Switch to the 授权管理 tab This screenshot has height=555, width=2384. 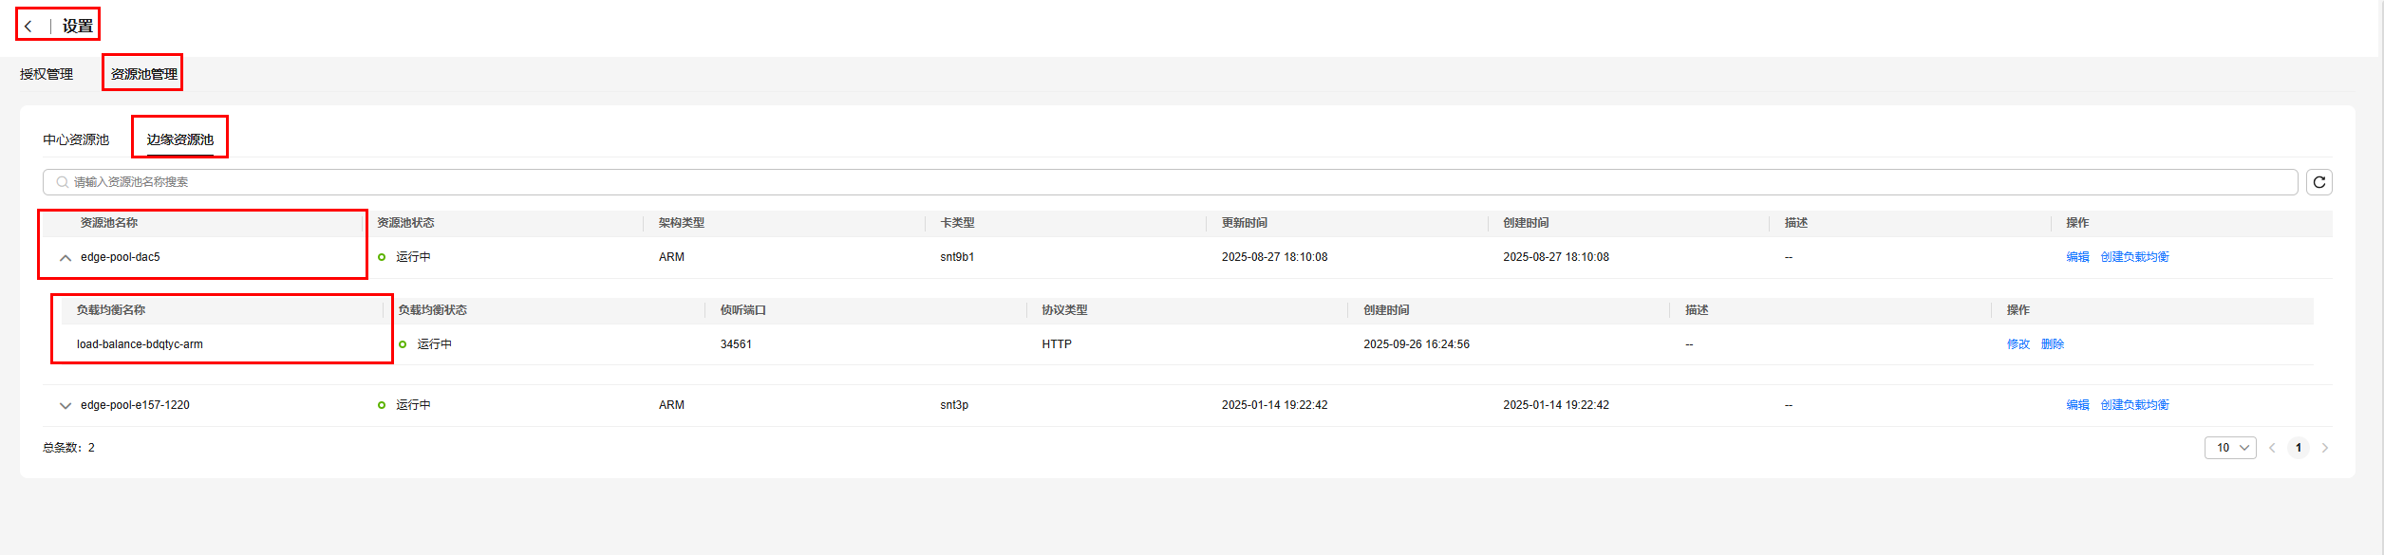coord(47,74)
